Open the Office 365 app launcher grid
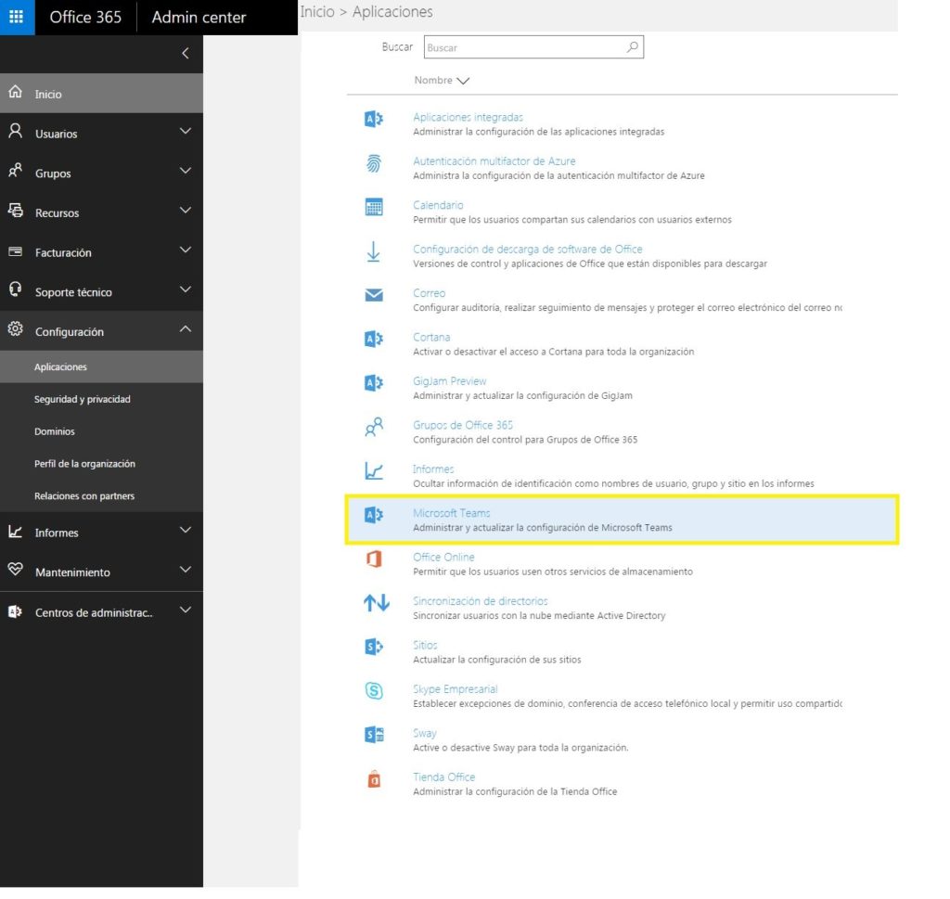The width and height of the screenshot is (950, 899). 17,17
